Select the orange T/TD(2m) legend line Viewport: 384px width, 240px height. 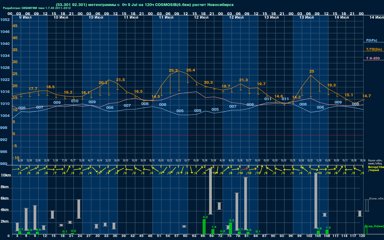click(373, 51)
